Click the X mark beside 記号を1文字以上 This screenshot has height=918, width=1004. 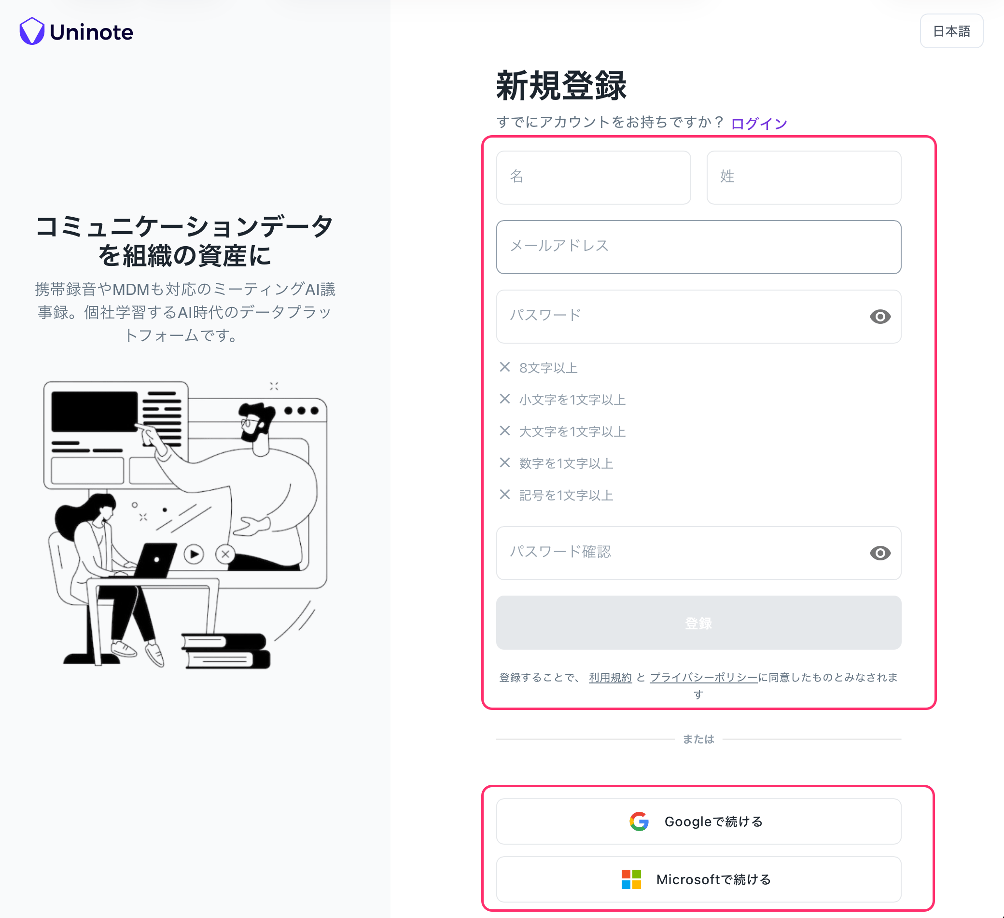504,495
